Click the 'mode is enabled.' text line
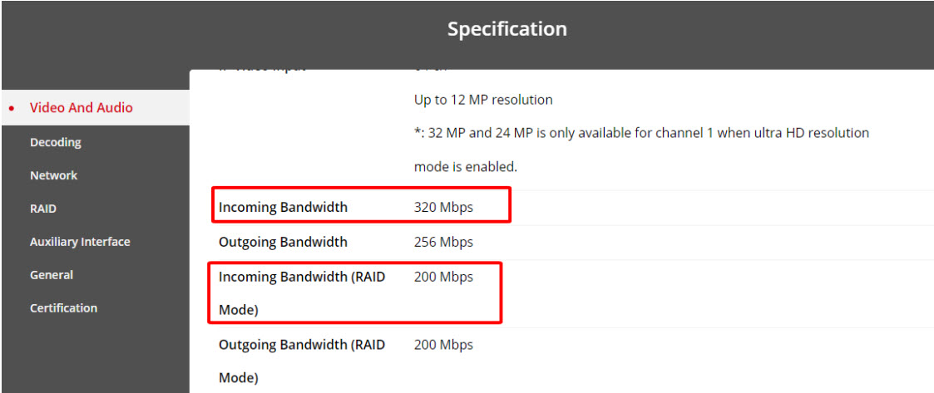Screen dimensions: 934x393 click(x=465, y=167)
